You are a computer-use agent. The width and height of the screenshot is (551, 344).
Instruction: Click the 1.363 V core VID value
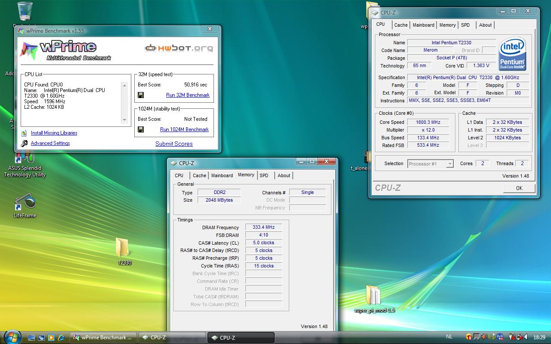click(x=481, y=66)
